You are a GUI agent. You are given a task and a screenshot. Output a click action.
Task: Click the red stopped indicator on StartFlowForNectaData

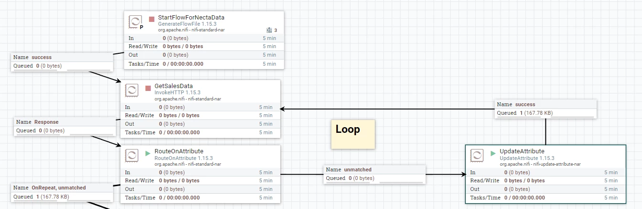click(x=151, y=20)
